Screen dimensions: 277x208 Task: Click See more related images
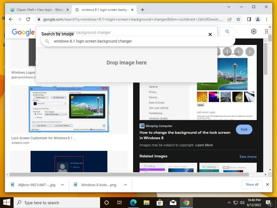(x=248, y=157)
